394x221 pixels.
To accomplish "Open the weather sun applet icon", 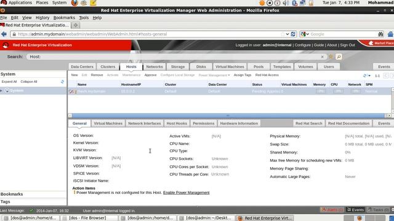I will tap(262, 2).
